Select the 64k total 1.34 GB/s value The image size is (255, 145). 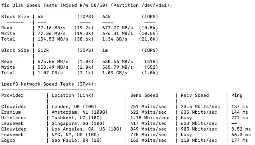tap(115, 39)
